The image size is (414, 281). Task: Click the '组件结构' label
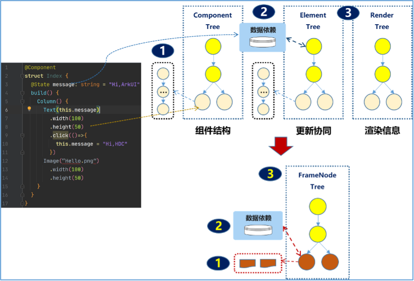[x=213, y=130]
